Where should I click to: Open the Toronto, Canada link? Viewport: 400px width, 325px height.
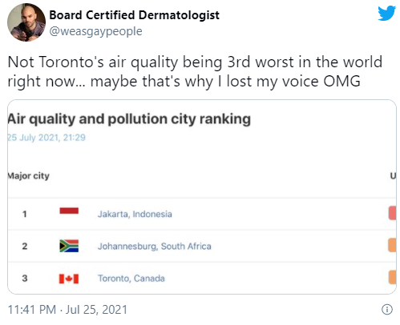tap(131, 279)
